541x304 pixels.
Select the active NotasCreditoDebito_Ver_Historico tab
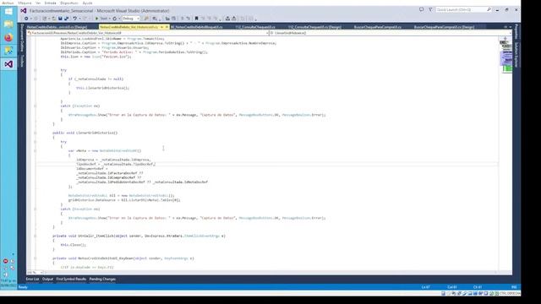tap(128, 27)
